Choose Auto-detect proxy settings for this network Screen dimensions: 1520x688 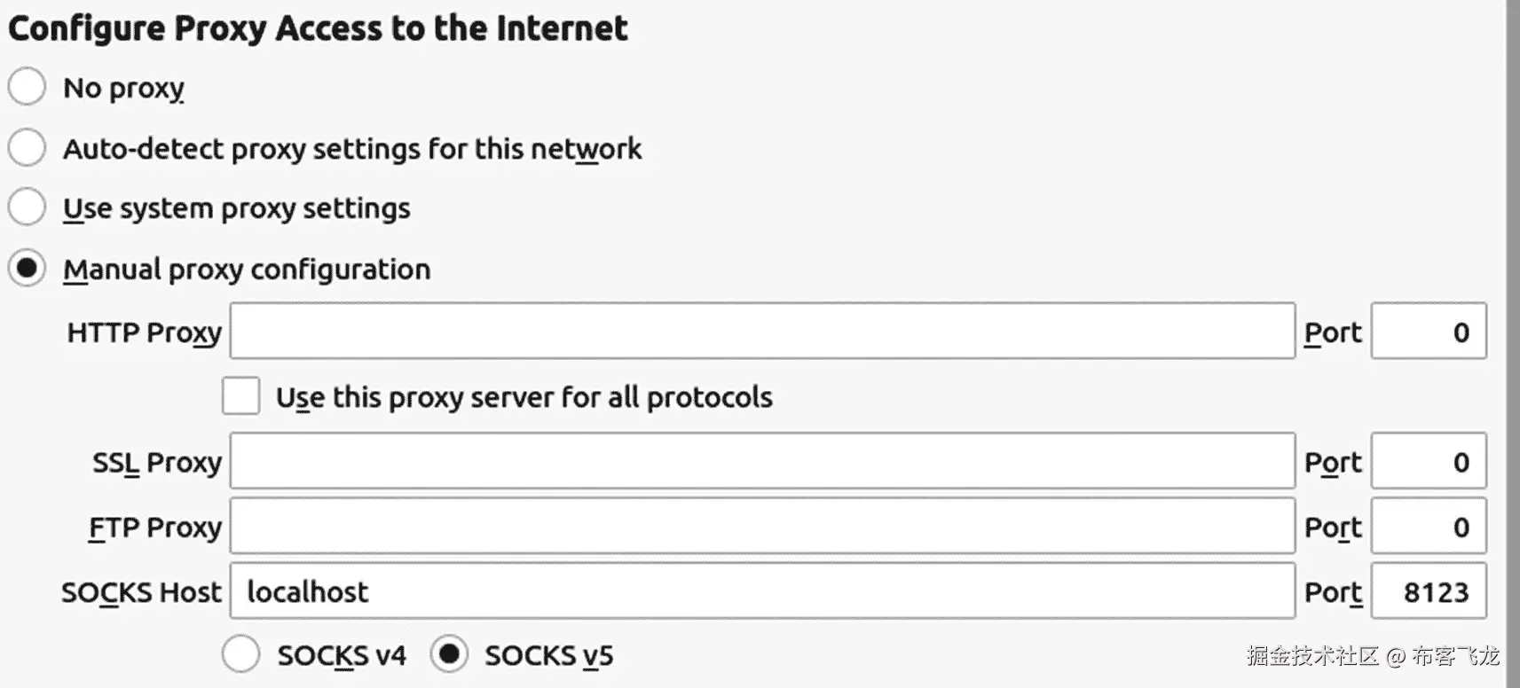click(x=27, y=147)
